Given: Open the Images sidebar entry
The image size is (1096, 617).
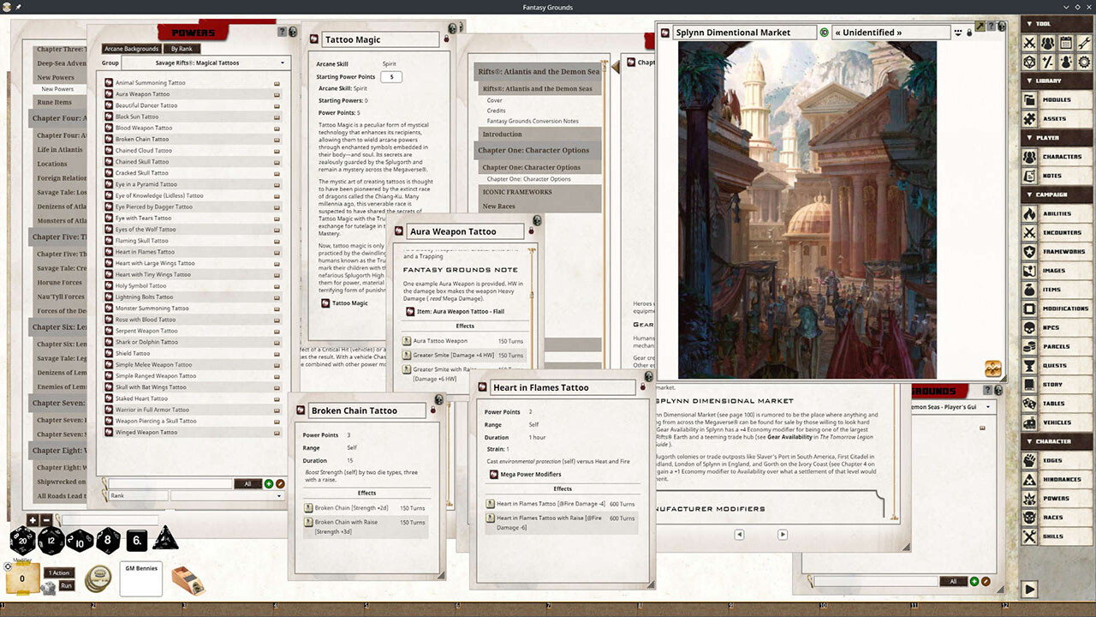Looking at the screenshot, I should (x=1056, y=270).
